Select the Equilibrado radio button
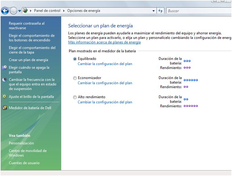Viewport: 232px width, 176px height. (75, 59)
